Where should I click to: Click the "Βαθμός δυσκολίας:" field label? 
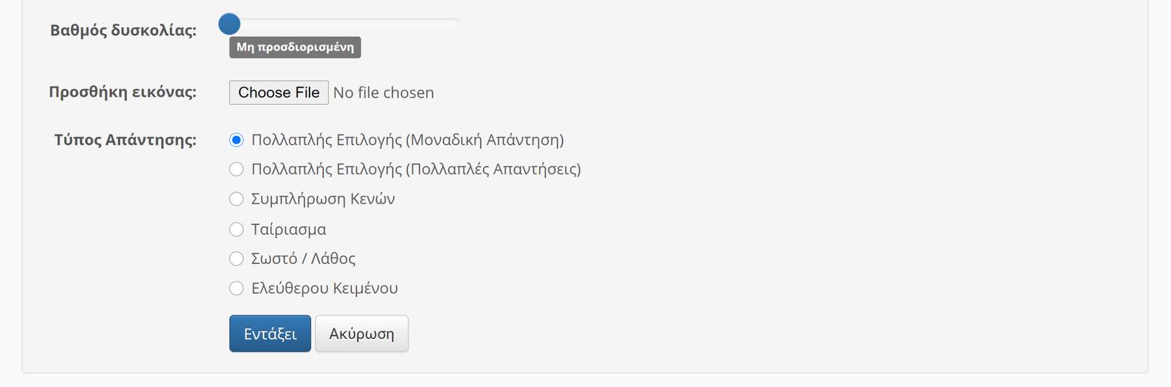pyautogui.click(x=123, y=31)
